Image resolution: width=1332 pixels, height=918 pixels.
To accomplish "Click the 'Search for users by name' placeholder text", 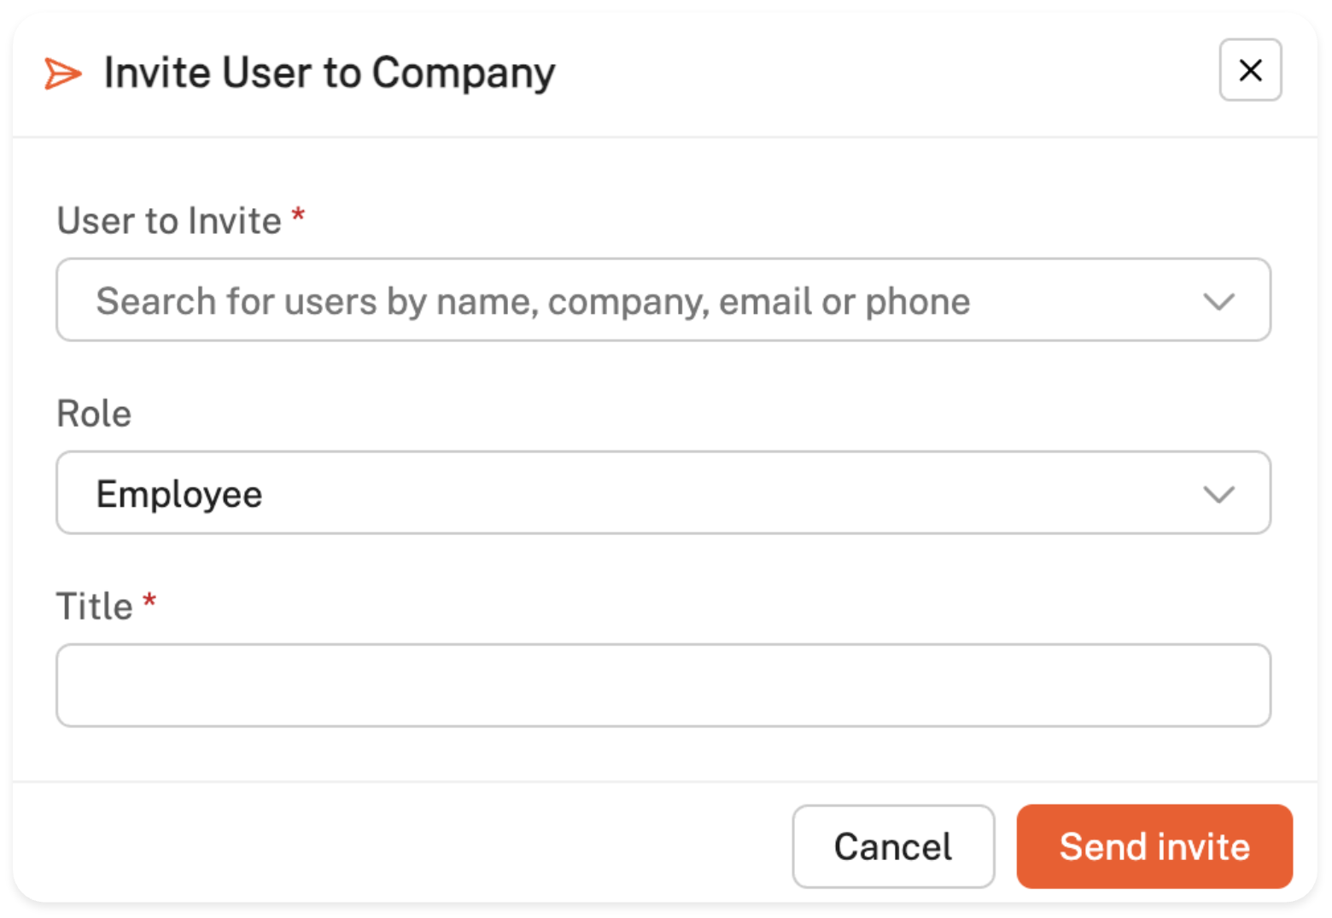I will coord(532,301).
